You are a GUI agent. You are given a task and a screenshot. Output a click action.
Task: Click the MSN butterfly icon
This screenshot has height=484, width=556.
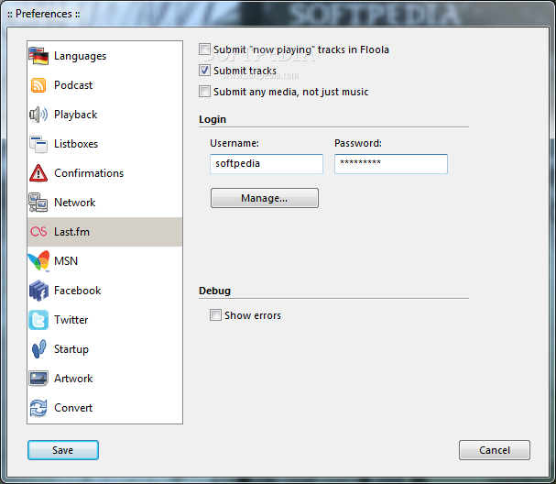tap(39, 261)
